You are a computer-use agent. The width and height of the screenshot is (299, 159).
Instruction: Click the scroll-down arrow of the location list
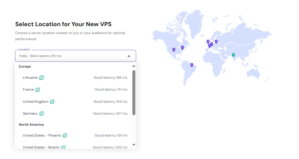134,145
